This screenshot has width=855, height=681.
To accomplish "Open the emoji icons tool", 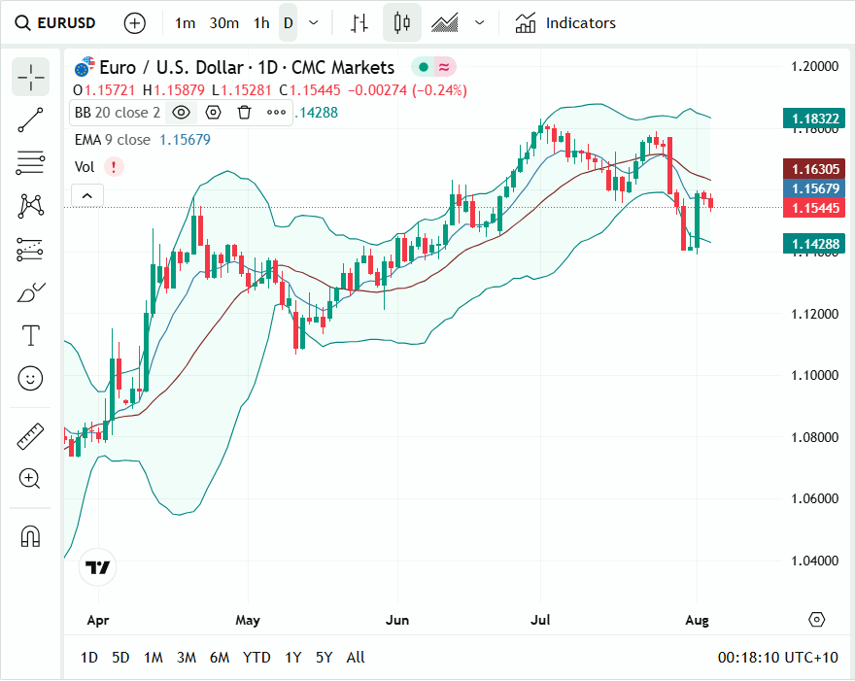I will pyautogui.click(x=31, y=379).
